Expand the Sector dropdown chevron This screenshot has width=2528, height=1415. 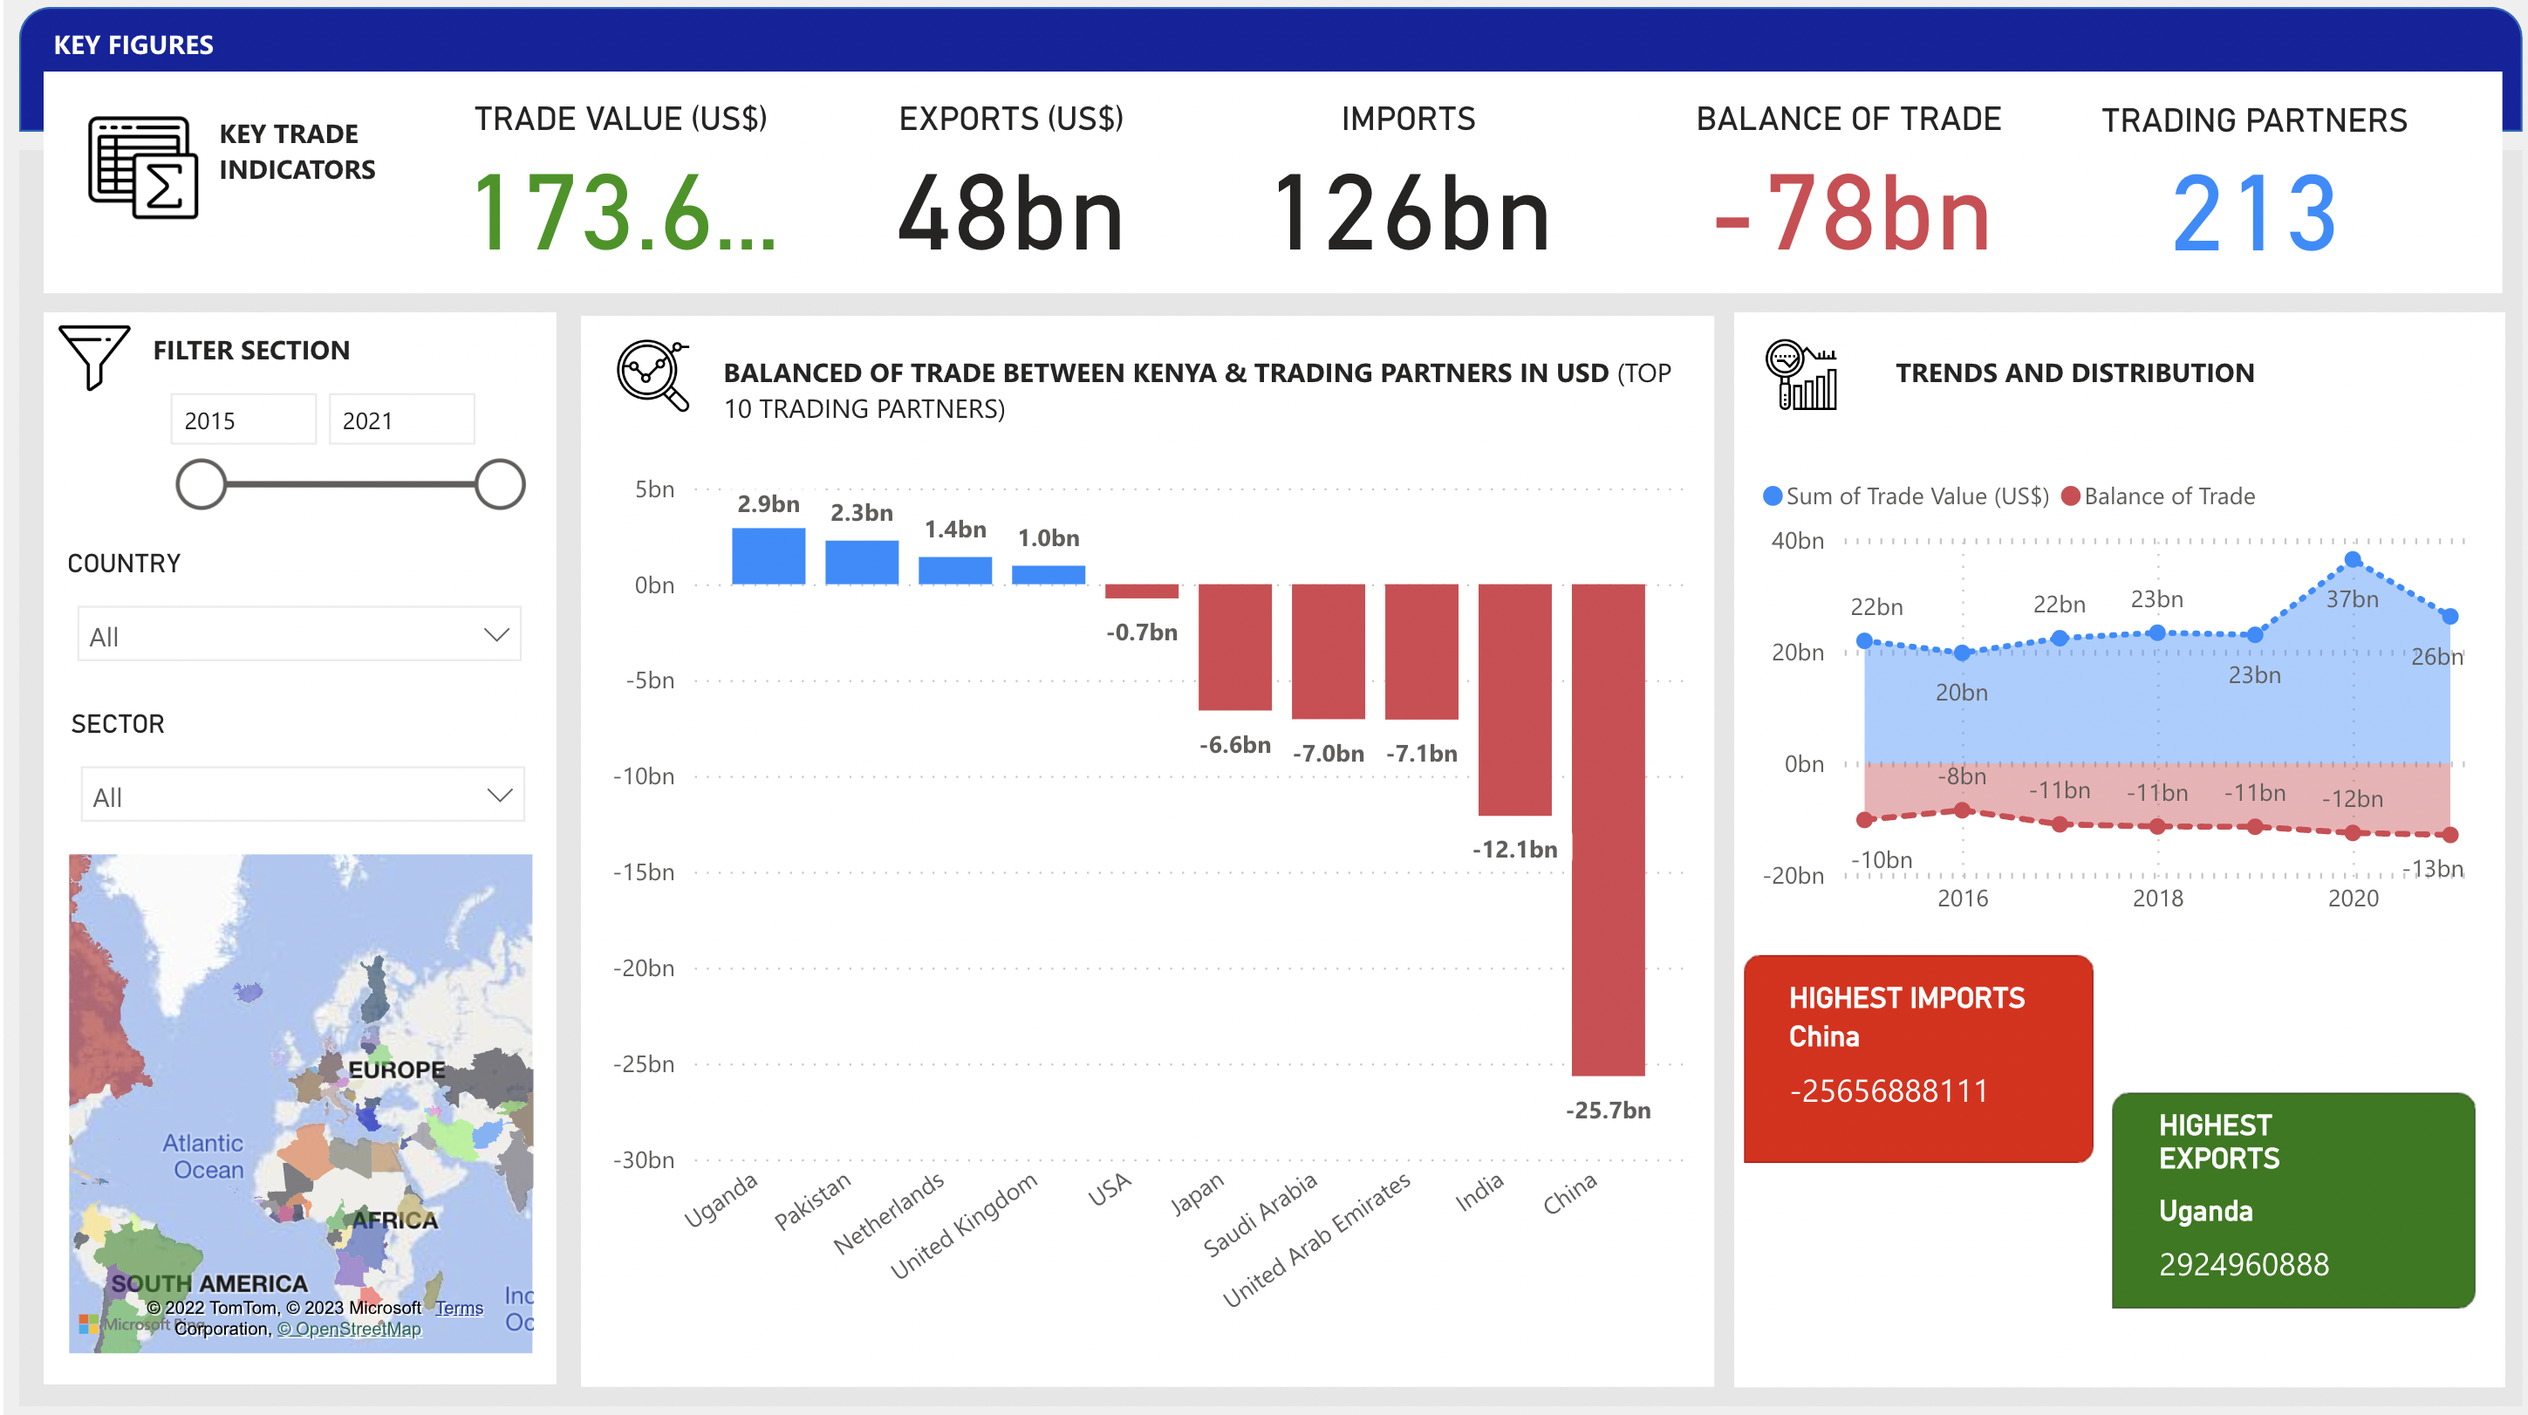[x=500, y=795]
